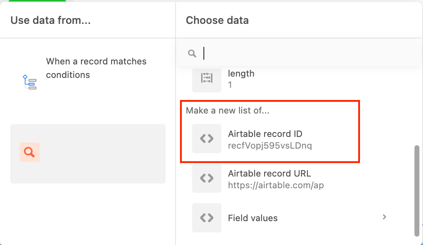The image size is (423, 245).
Task: Click the magnifier icon in search bar
Action: (192, 53)
